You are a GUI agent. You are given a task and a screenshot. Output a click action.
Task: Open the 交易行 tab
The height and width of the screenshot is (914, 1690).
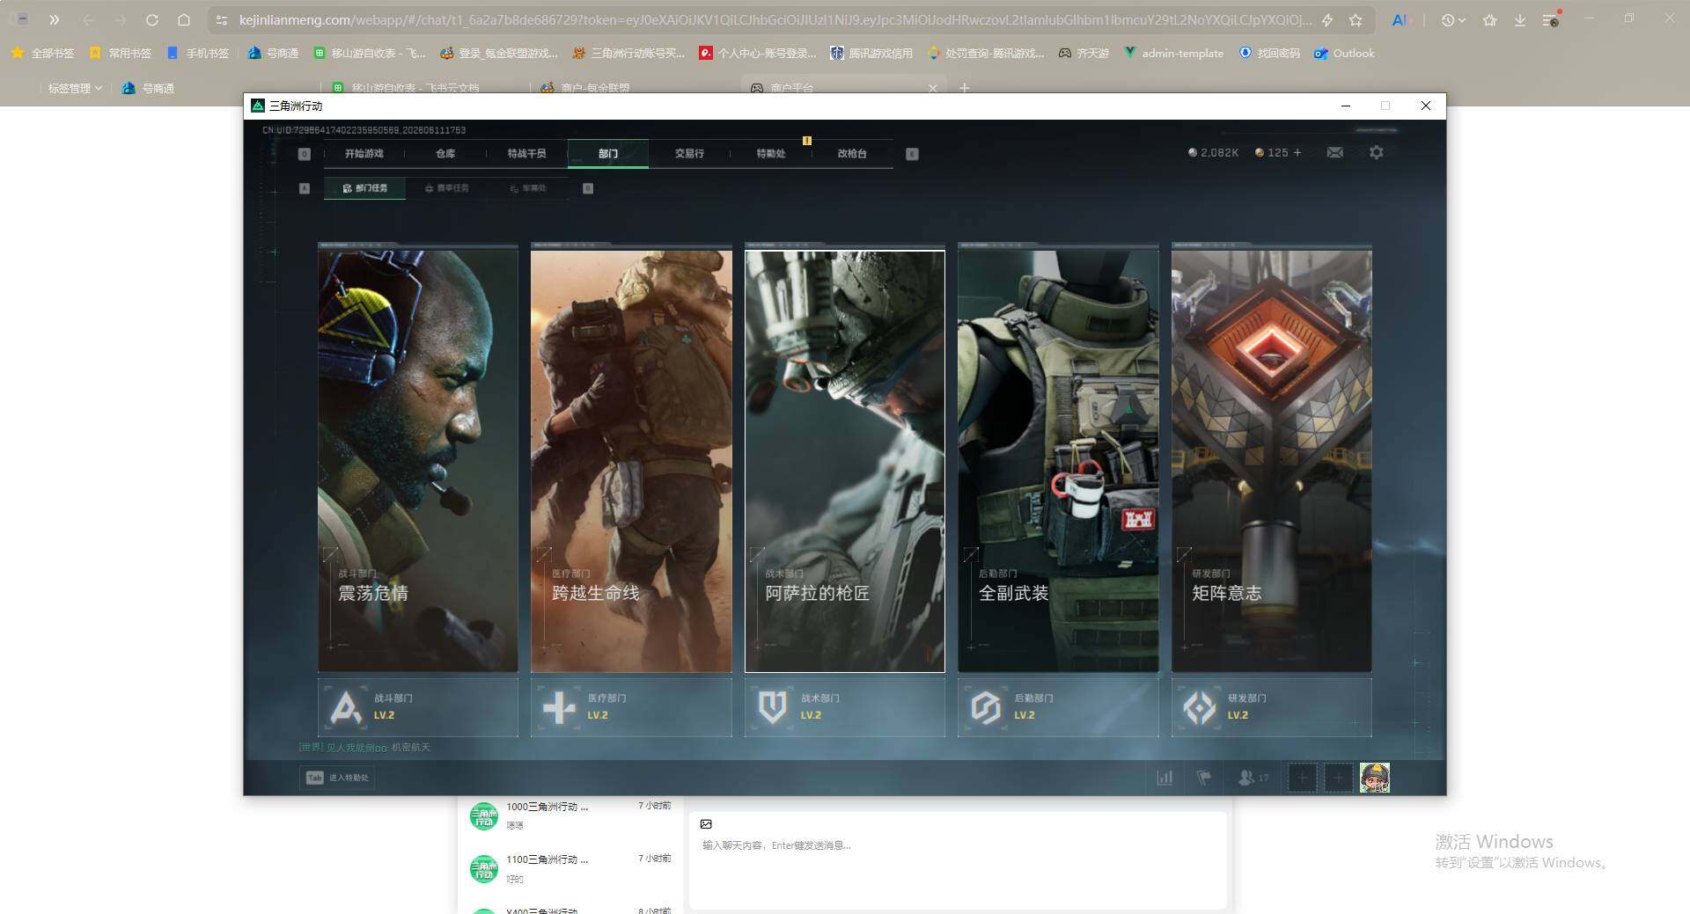[x=689, y=153]
